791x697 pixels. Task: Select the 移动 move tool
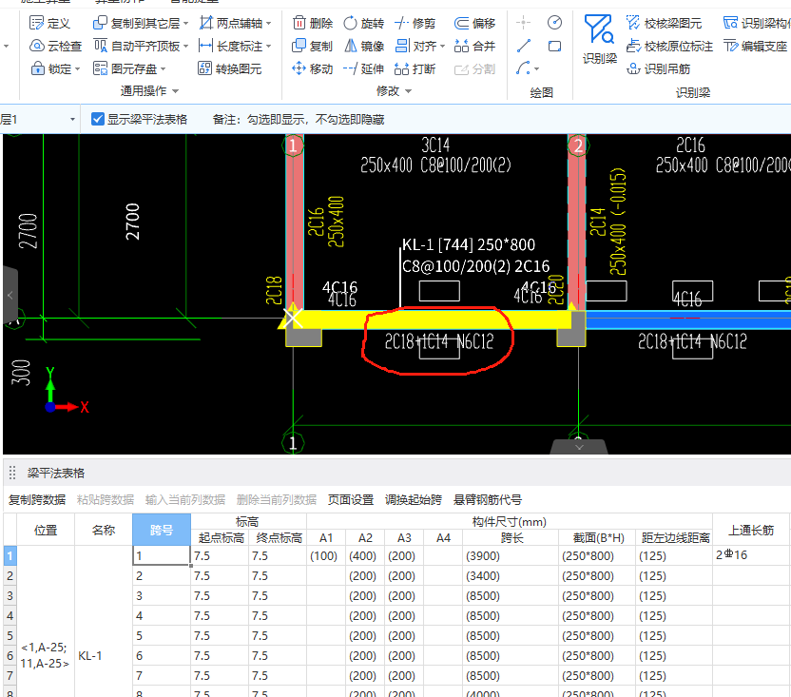point(312,68)
